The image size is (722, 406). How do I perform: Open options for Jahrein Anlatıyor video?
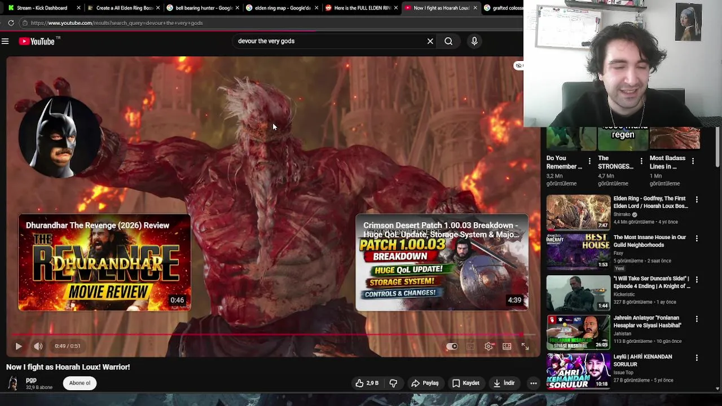click(x=697, y=319)
